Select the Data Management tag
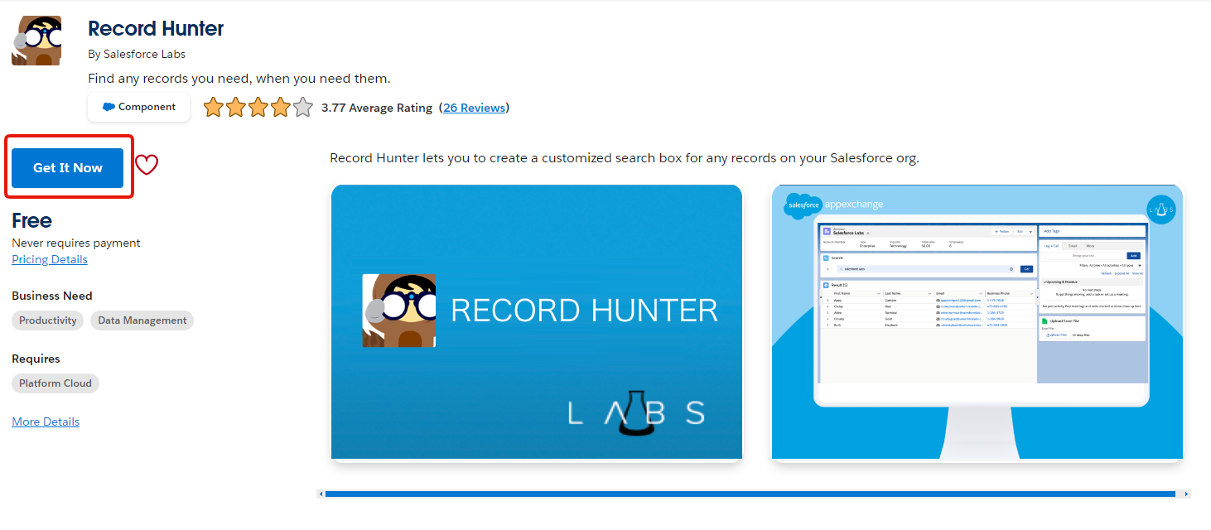Image resolution: width=1211 pixels, height=530 pixels. (142, 320)
